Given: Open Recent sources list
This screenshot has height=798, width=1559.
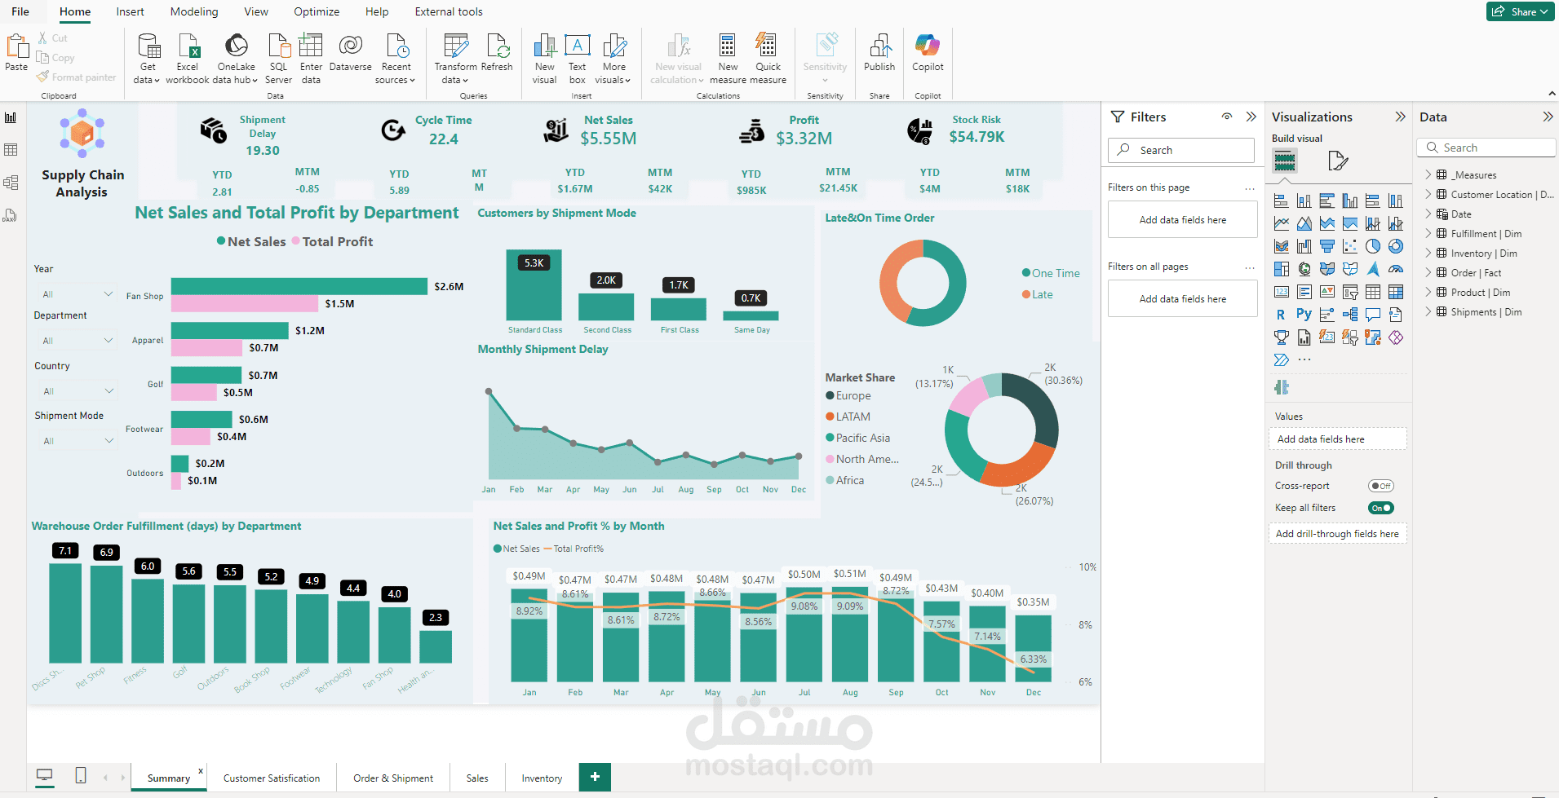Looking at the screenshot, I should coord(396,59).
